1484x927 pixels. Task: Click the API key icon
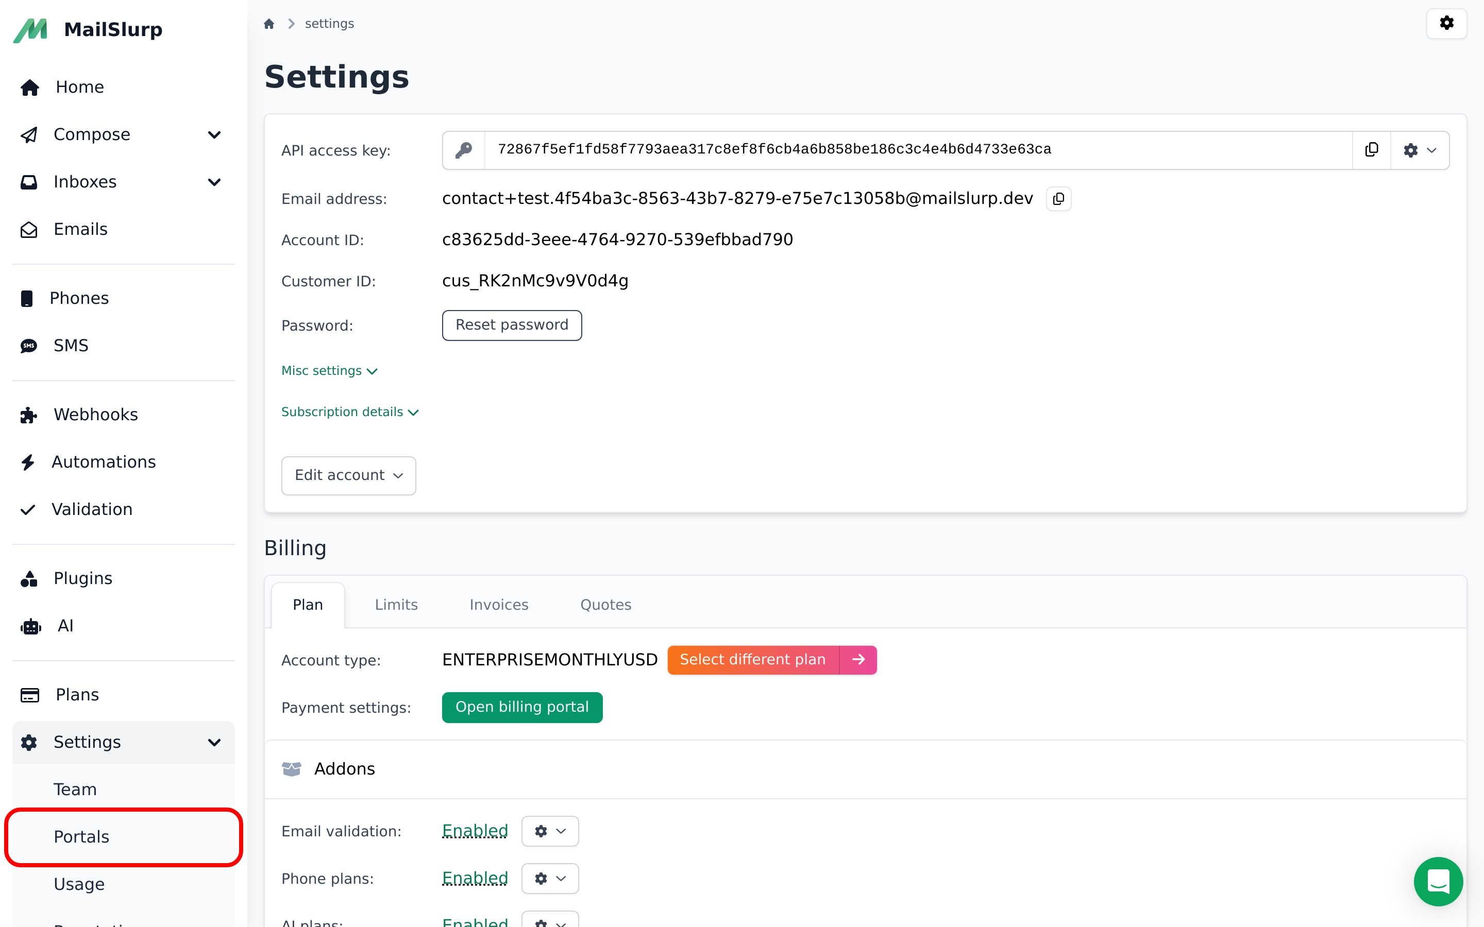[x=464, y=150]
